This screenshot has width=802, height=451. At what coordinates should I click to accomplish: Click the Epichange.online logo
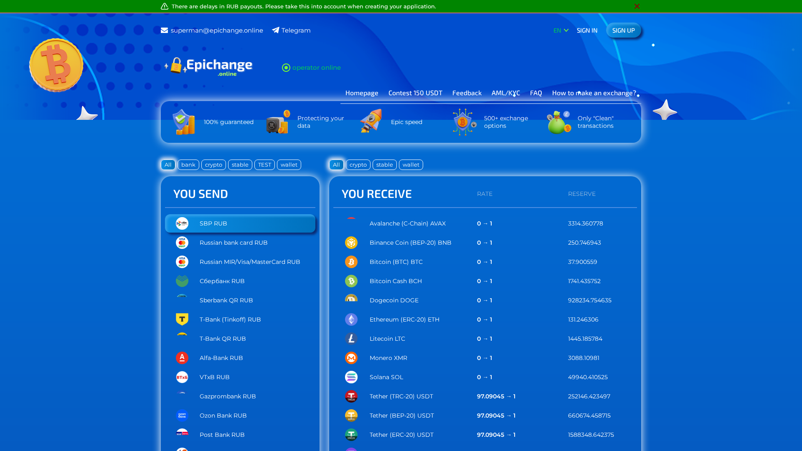point(208,67)
